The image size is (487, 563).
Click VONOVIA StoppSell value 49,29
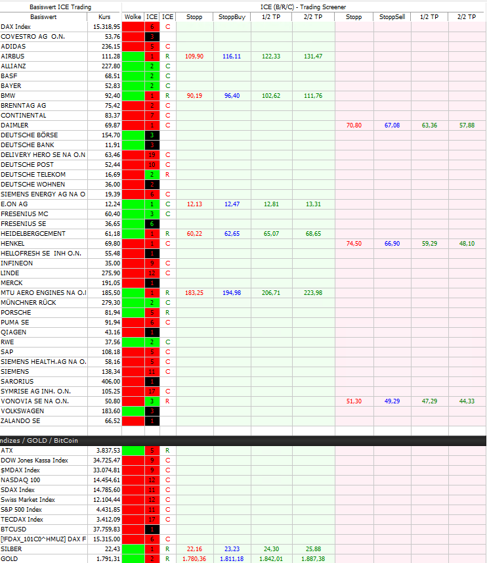tap(392, 401)
